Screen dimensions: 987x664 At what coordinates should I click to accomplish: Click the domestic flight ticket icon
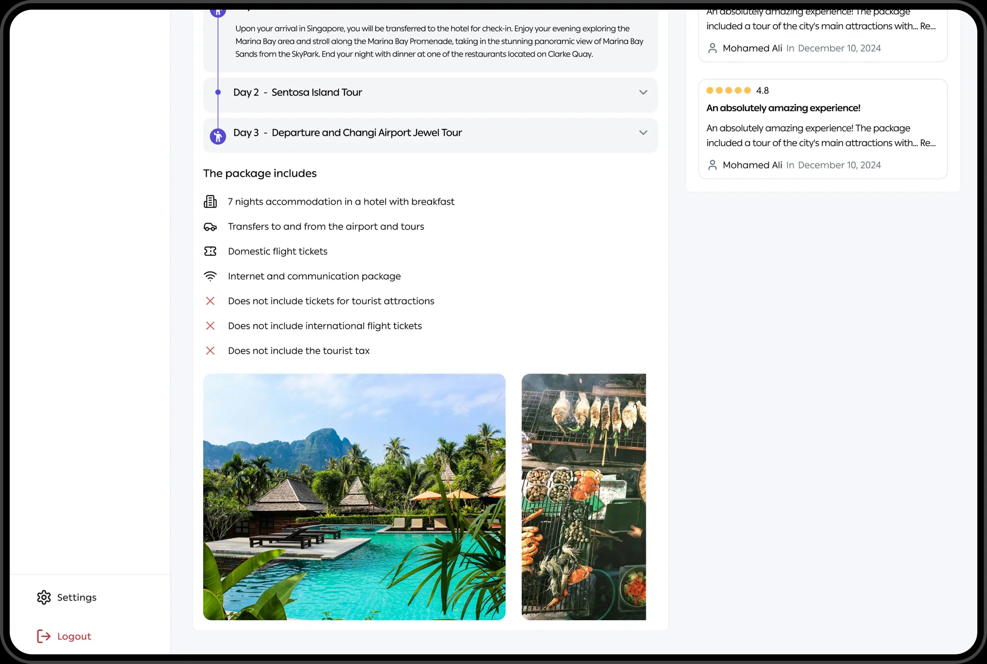(x=210, y=251)
